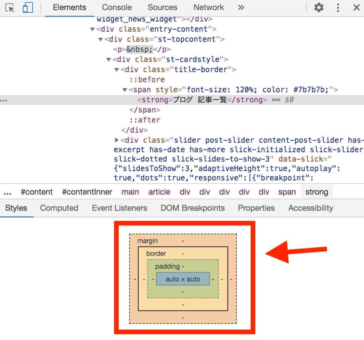Click the auto × auto content box

click(x=183, y=279)
